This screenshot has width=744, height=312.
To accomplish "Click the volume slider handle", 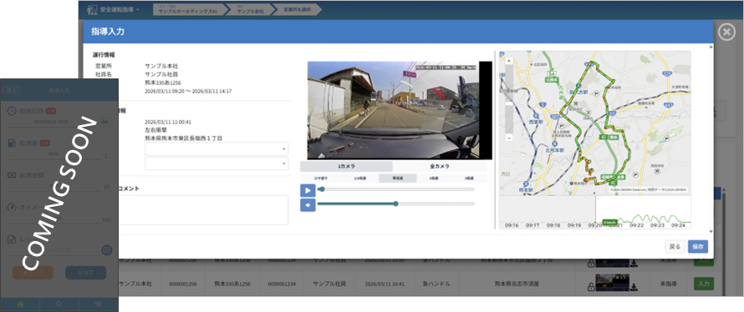I will (x=395, y=204).
